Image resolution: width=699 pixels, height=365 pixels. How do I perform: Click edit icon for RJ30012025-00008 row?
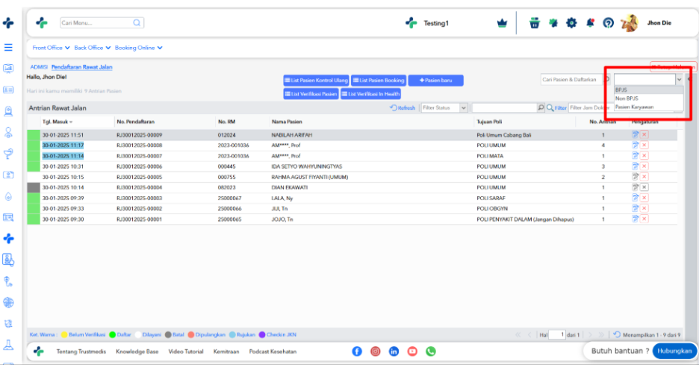tap(636, 146)
